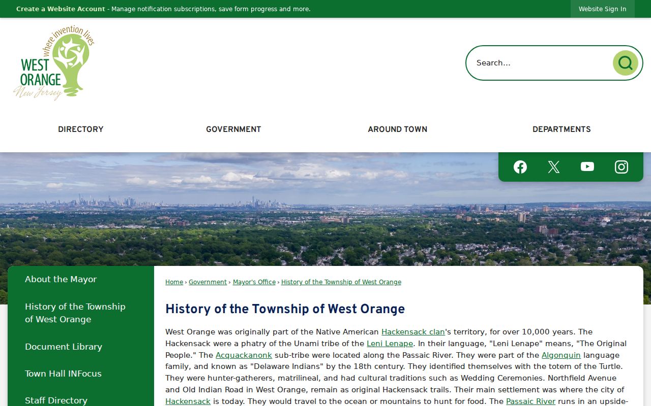The width and height of the screenshot is (651, 406).
Task: Open Document Library in sidebar
Action: click(x=81, y=347)
